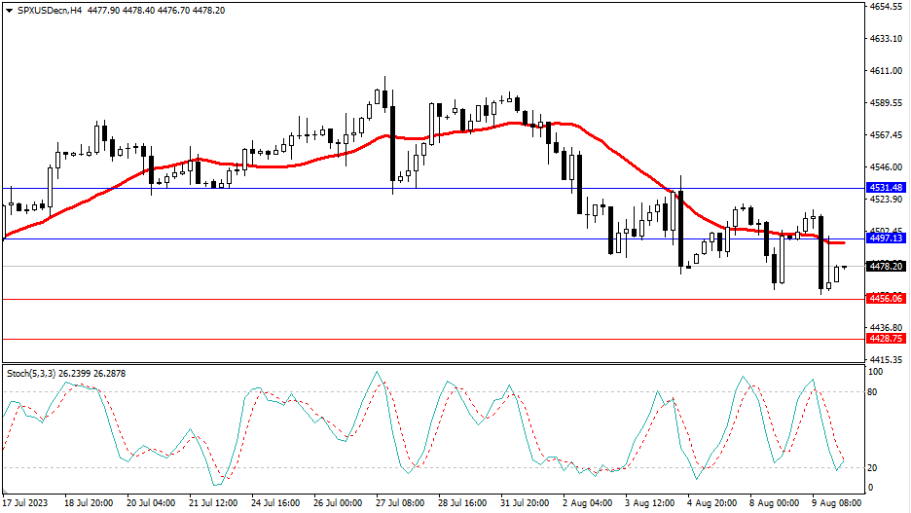The image size is (911, 513).
Task: Click the 2 Aug 04:00 time label
Action: pyautogui.click(x=587, y=504)
